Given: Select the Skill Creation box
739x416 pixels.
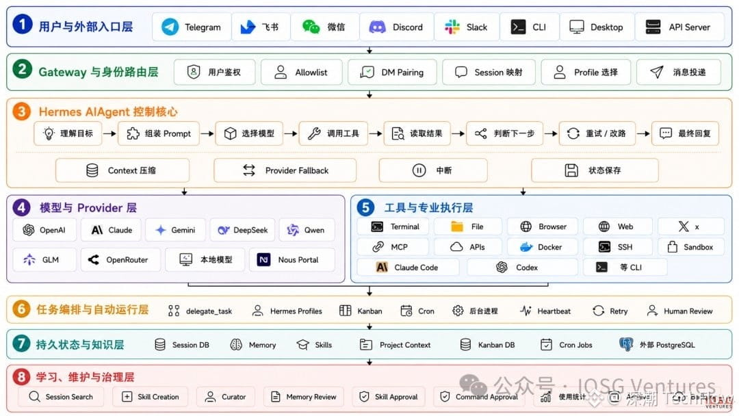Looking at the screenshot, I should click(x=151, y=397).
